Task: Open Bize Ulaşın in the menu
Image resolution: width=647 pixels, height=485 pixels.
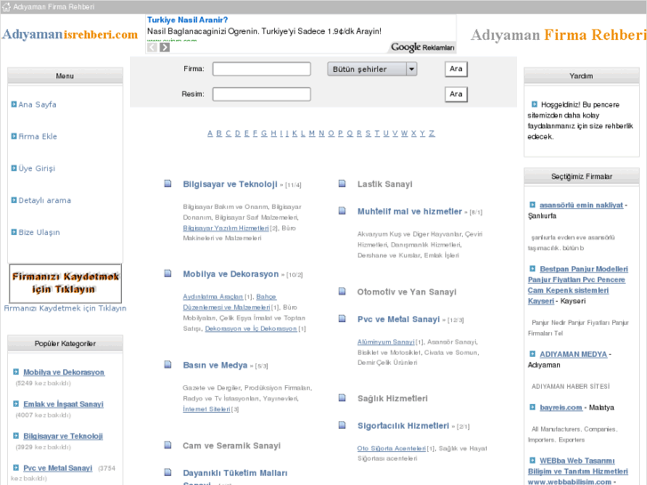Action: coord(39,232)
